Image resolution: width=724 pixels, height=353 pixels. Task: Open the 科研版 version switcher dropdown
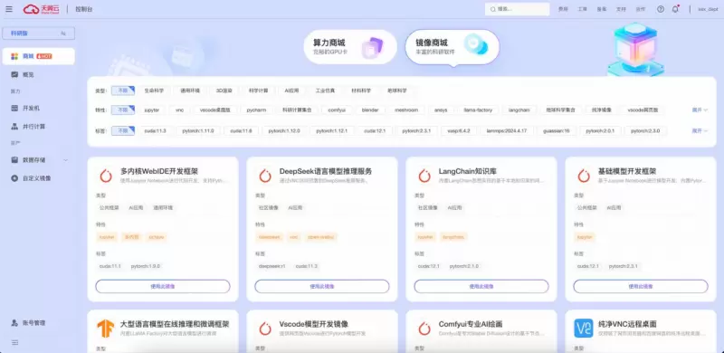(x=38, y=33)
